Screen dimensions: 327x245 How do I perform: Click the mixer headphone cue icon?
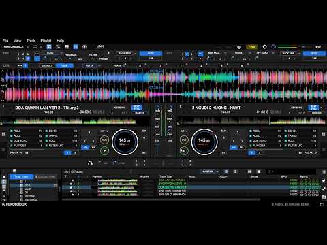click(x=90, y=163)
